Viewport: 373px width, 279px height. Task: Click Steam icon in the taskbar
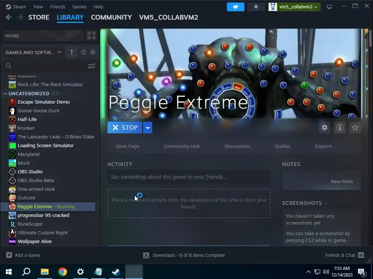(x=116, y=272)
